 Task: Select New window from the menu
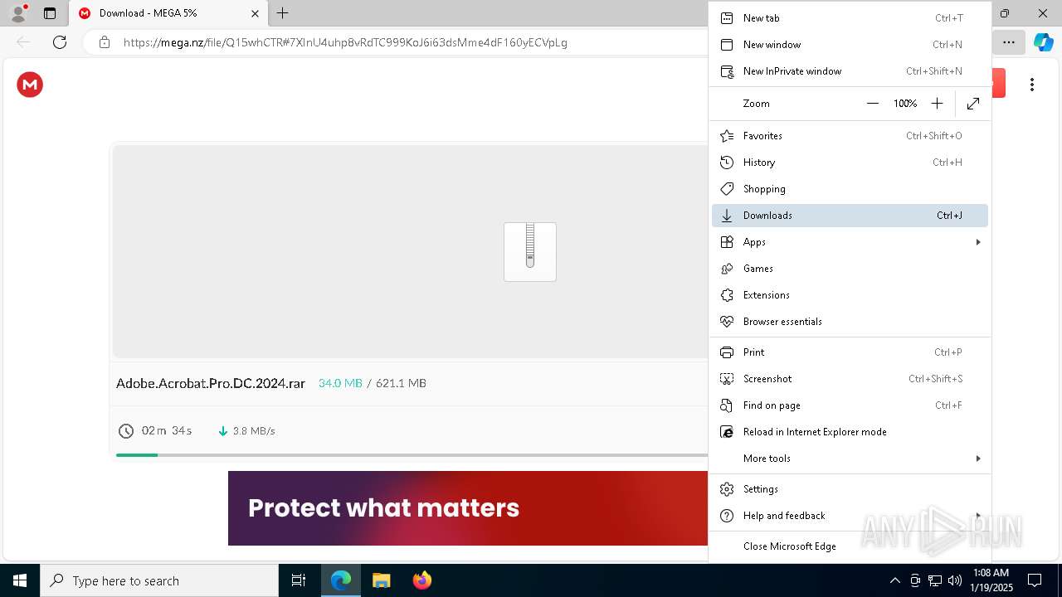(x=850, y=45)
